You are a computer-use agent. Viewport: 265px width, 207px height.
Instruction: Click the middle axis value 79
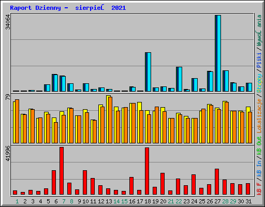8,97
